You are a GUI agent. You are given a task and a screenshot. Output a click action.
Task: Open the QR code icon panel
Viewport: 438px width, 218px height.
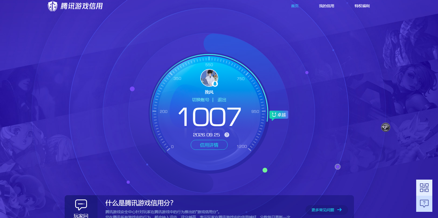pyautogui.click(x=424, y=188)
